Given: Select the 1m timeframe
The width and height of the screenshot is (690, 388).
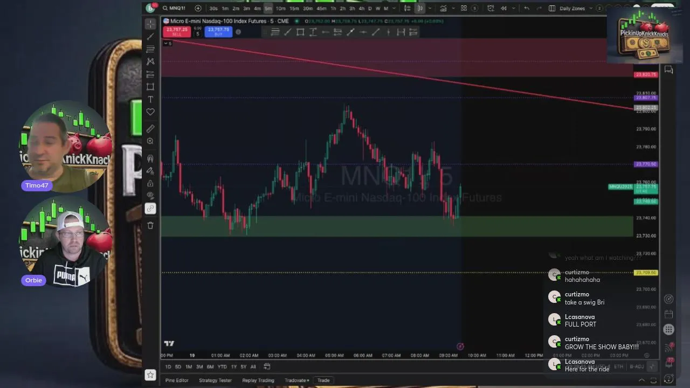Looking at the screenshot, I should point(225,8).
